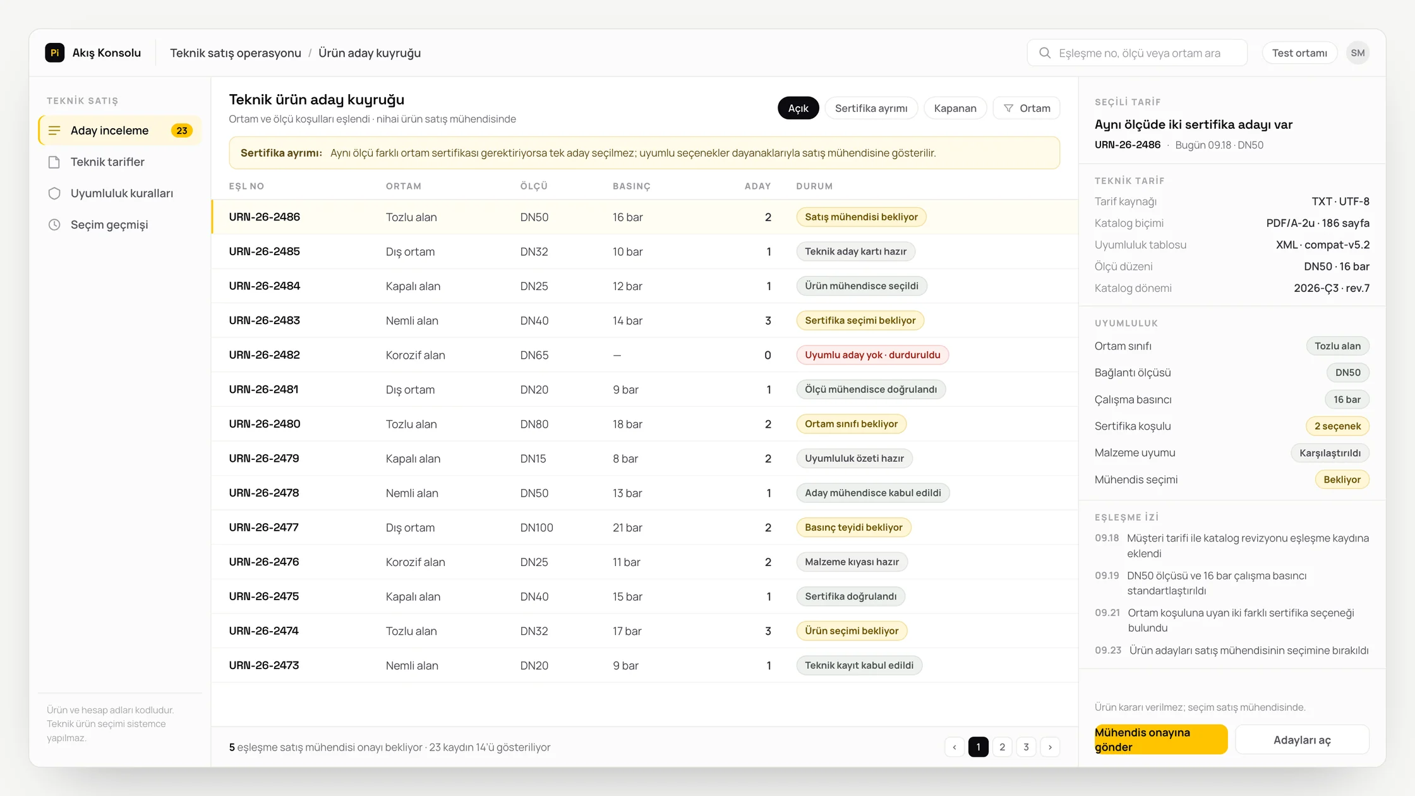
Task: Click the funnel icon in Ortam filter
Action: [1009, 108]
